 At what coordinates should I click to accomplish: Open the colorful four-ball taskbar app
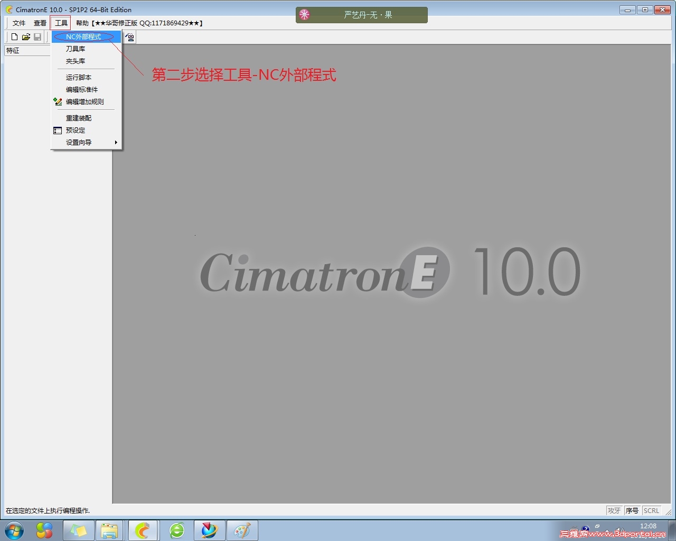click(x=44, y=530)
